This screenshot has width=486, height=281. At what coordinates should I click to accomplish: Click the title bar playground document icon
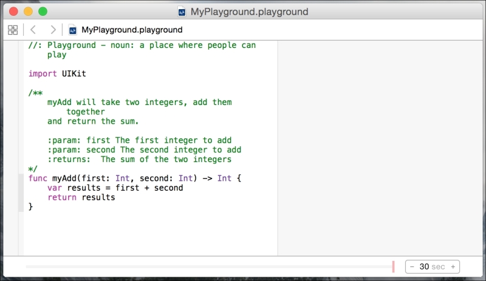pos(182,12)
